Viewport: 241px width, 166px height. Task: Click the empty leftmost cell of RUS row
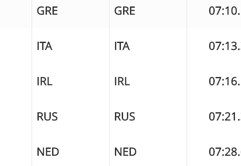coord(16,117)
